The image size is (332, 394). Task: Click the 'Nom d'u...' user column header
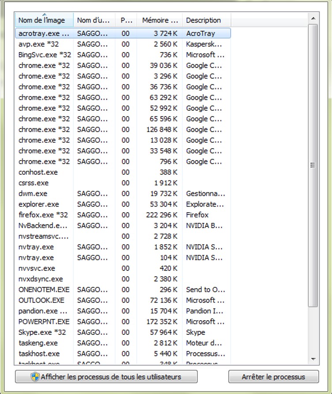click(x=94, y=20)
